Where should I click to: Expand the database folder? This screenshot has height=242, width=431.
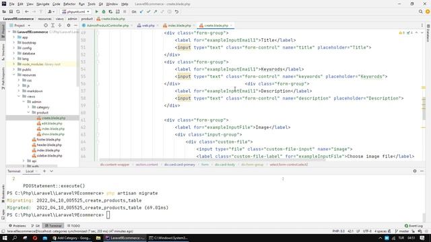[14, 54]
